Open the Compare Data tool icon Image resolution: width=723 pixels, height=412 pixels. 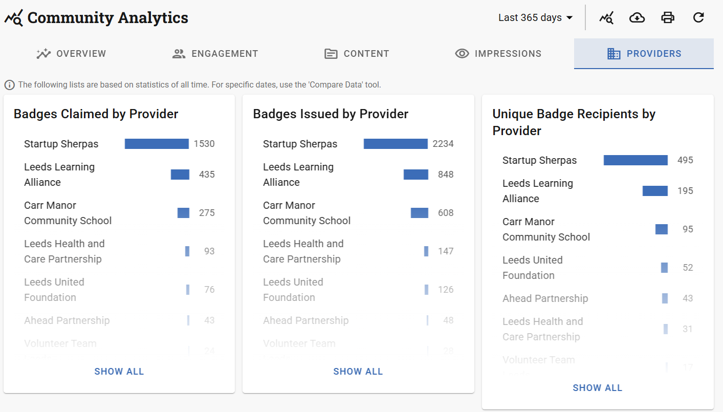606,18
